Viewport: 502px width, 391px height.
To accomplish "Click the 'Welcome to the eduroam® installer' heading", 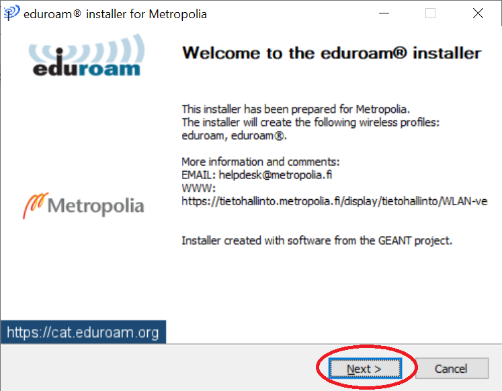I will (332, 53).
